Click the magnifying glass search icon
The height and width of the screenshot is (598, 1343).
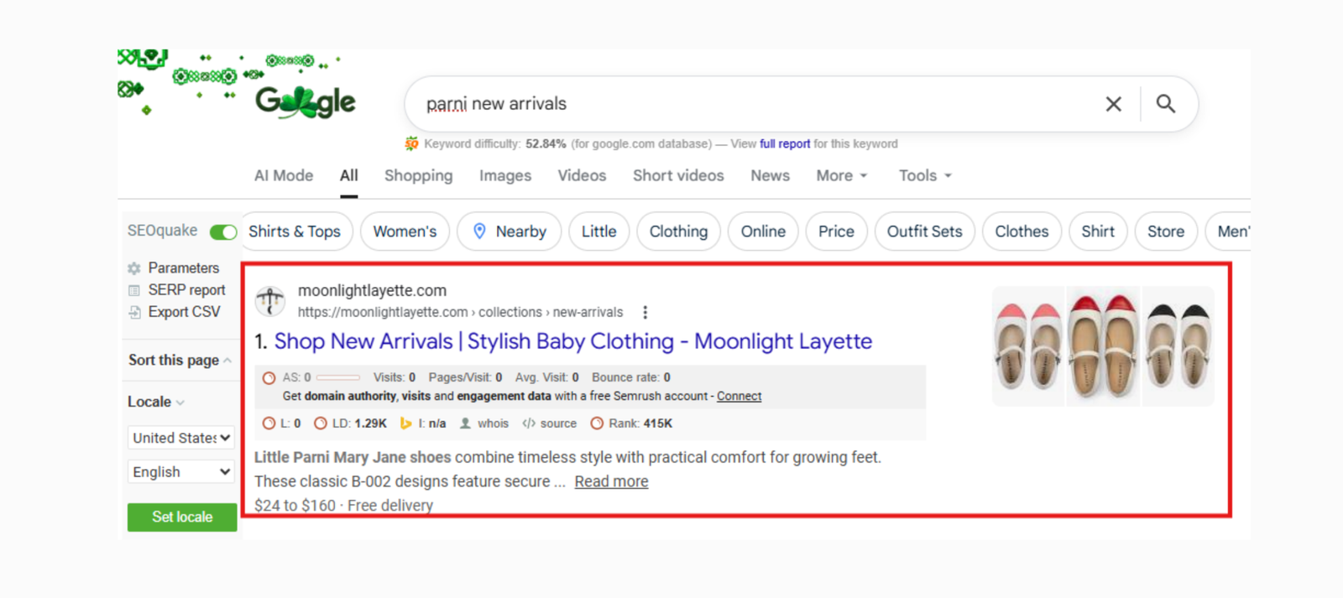pos(1165,103)
